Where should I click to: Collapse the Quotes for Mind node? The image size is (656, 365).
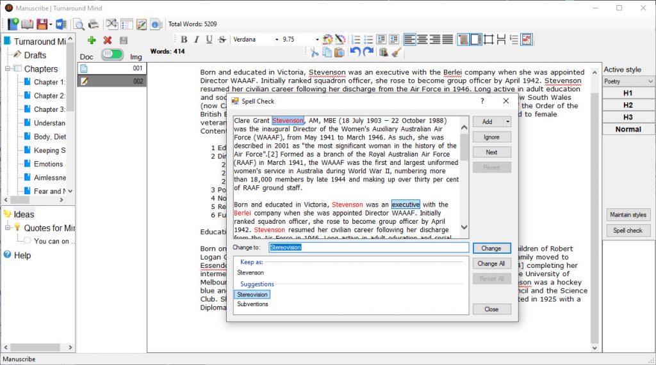point(7,228)
